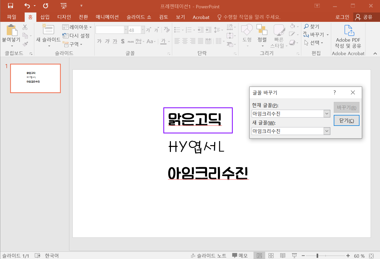The height and width of the screenshot is (259, 380).
Task: Decrease list indent level
Action: 201,30
